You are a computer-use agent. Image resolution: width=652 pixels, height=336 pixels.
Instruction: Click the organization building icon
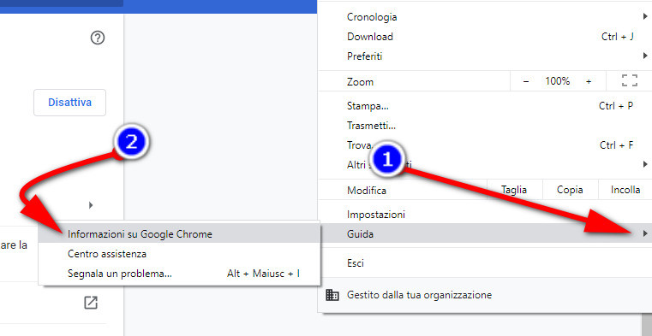(332, 295)
